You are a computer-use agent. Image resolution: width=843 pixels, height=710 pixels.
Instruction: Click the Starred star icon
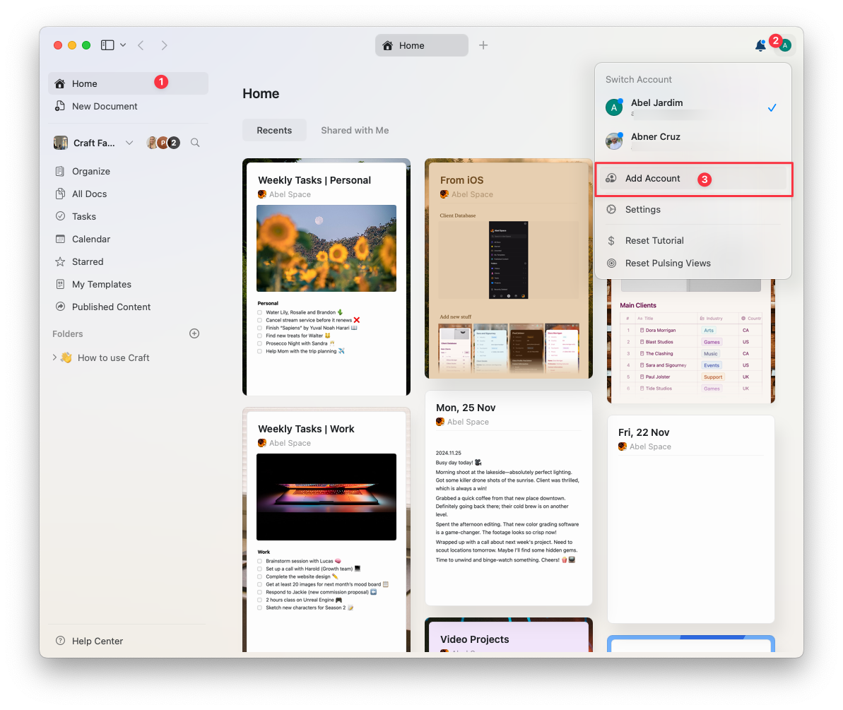point(60,262)
